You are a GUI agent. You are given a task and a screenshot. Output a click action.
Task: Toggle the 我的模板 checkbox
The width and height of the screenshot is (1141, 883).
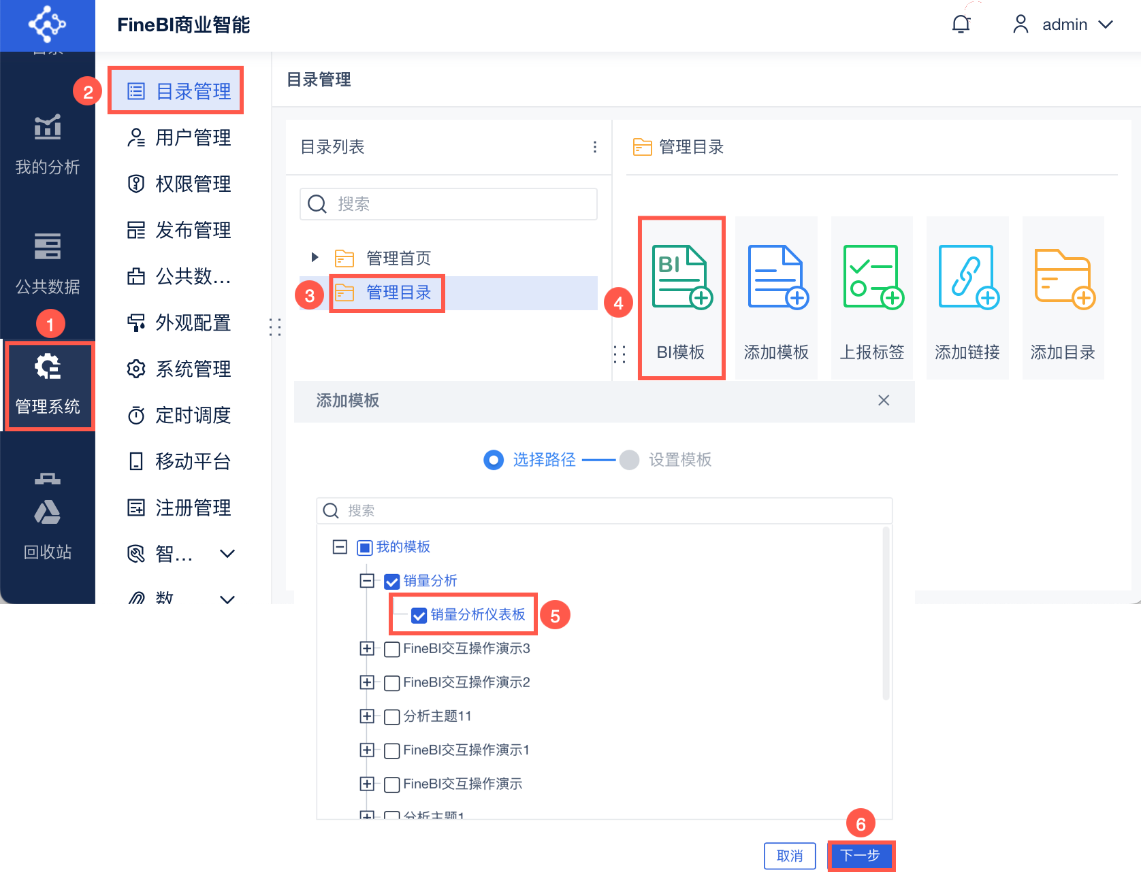point(365,548)
